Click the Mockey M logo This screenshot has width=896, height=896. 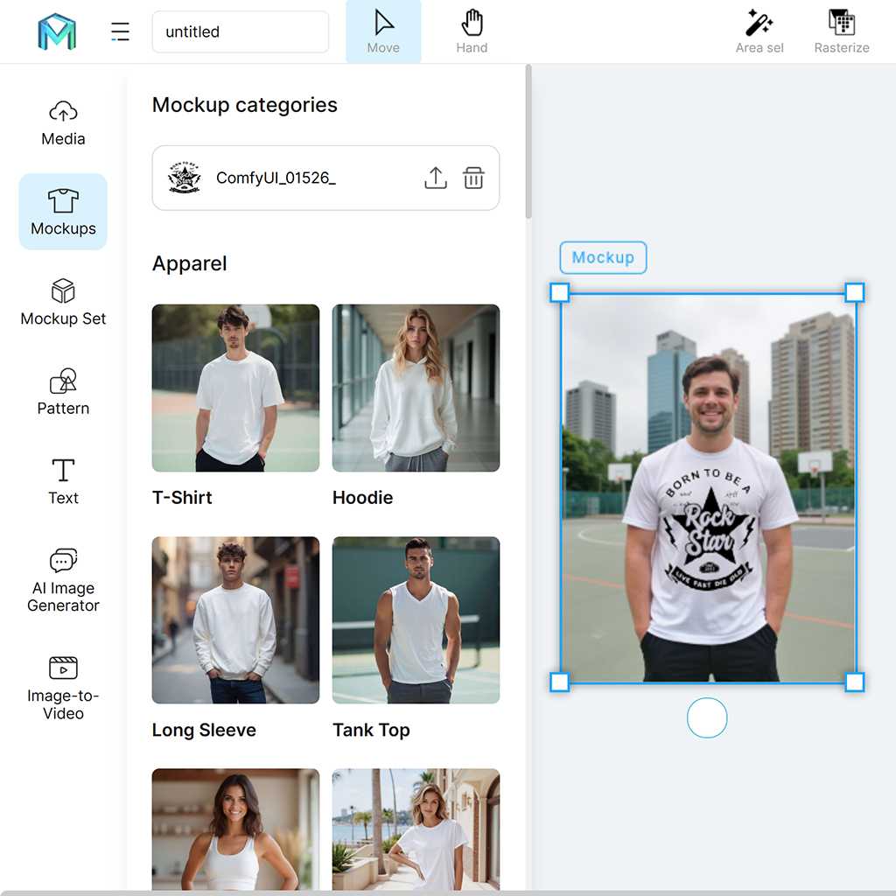(57, 31)
